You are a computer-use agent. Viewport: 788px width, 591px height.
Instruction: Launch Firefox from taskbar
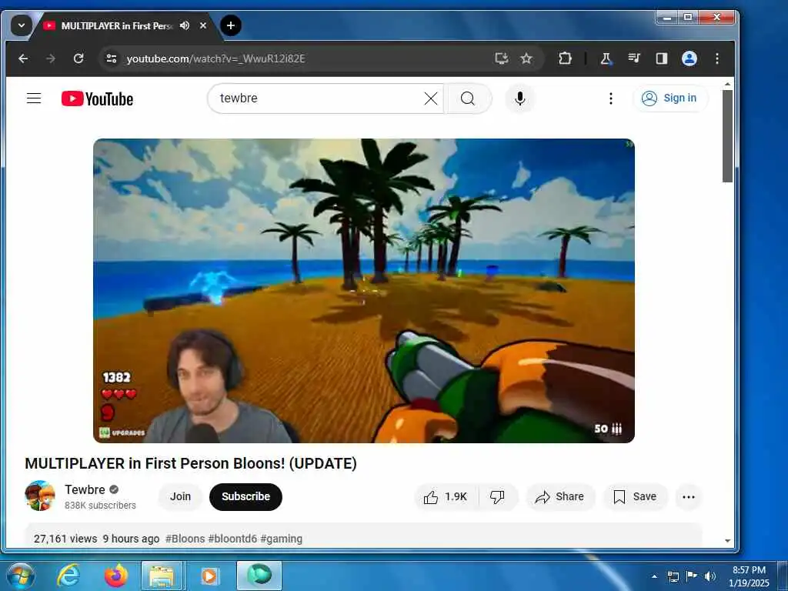coord(115,576)
